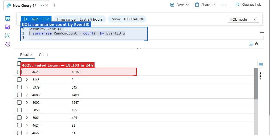This screenshot has width=270, height=135.
Task: Tick the checkbox for row 4625
Action: 19,72
